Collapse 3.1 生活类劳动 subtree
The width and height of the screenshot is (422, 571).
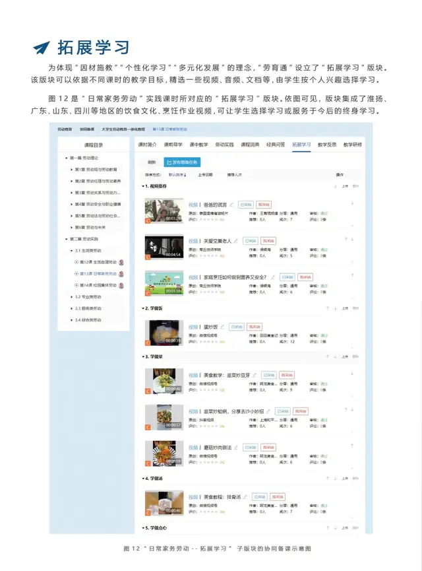click(71, 251)
